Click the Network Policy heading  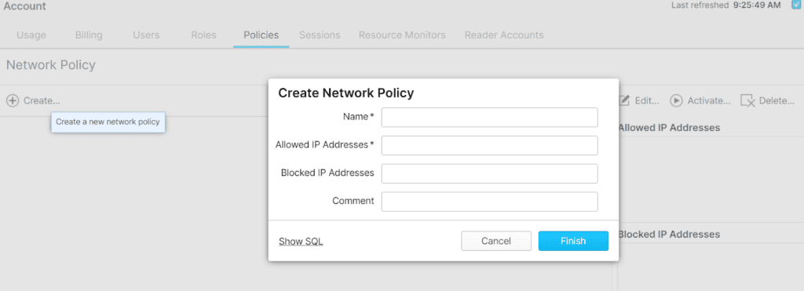point(51,65)
